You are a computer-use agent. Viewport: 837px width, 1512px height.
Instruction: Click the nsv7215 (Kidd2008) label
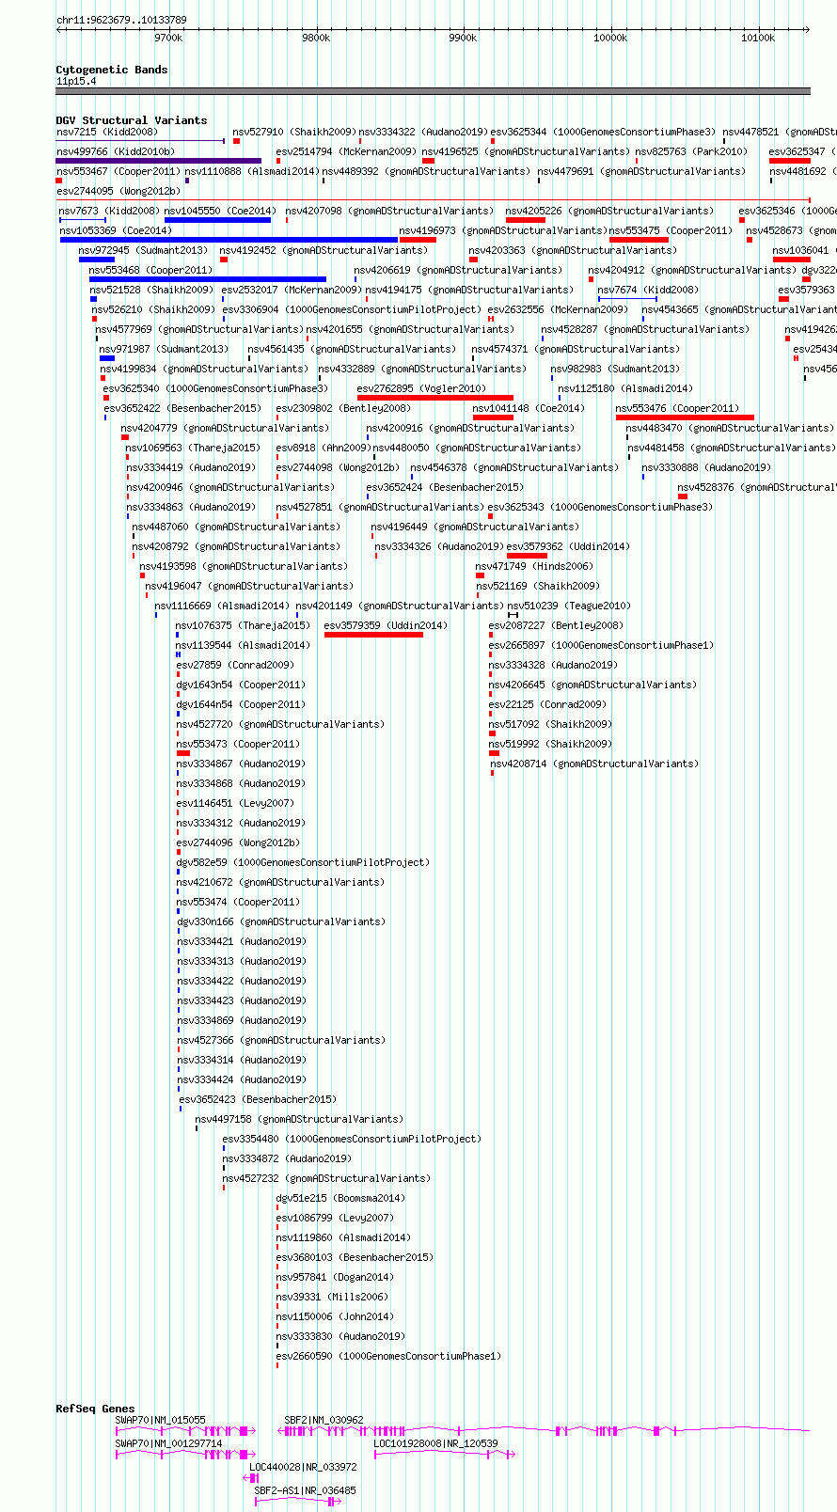point(107,132)
